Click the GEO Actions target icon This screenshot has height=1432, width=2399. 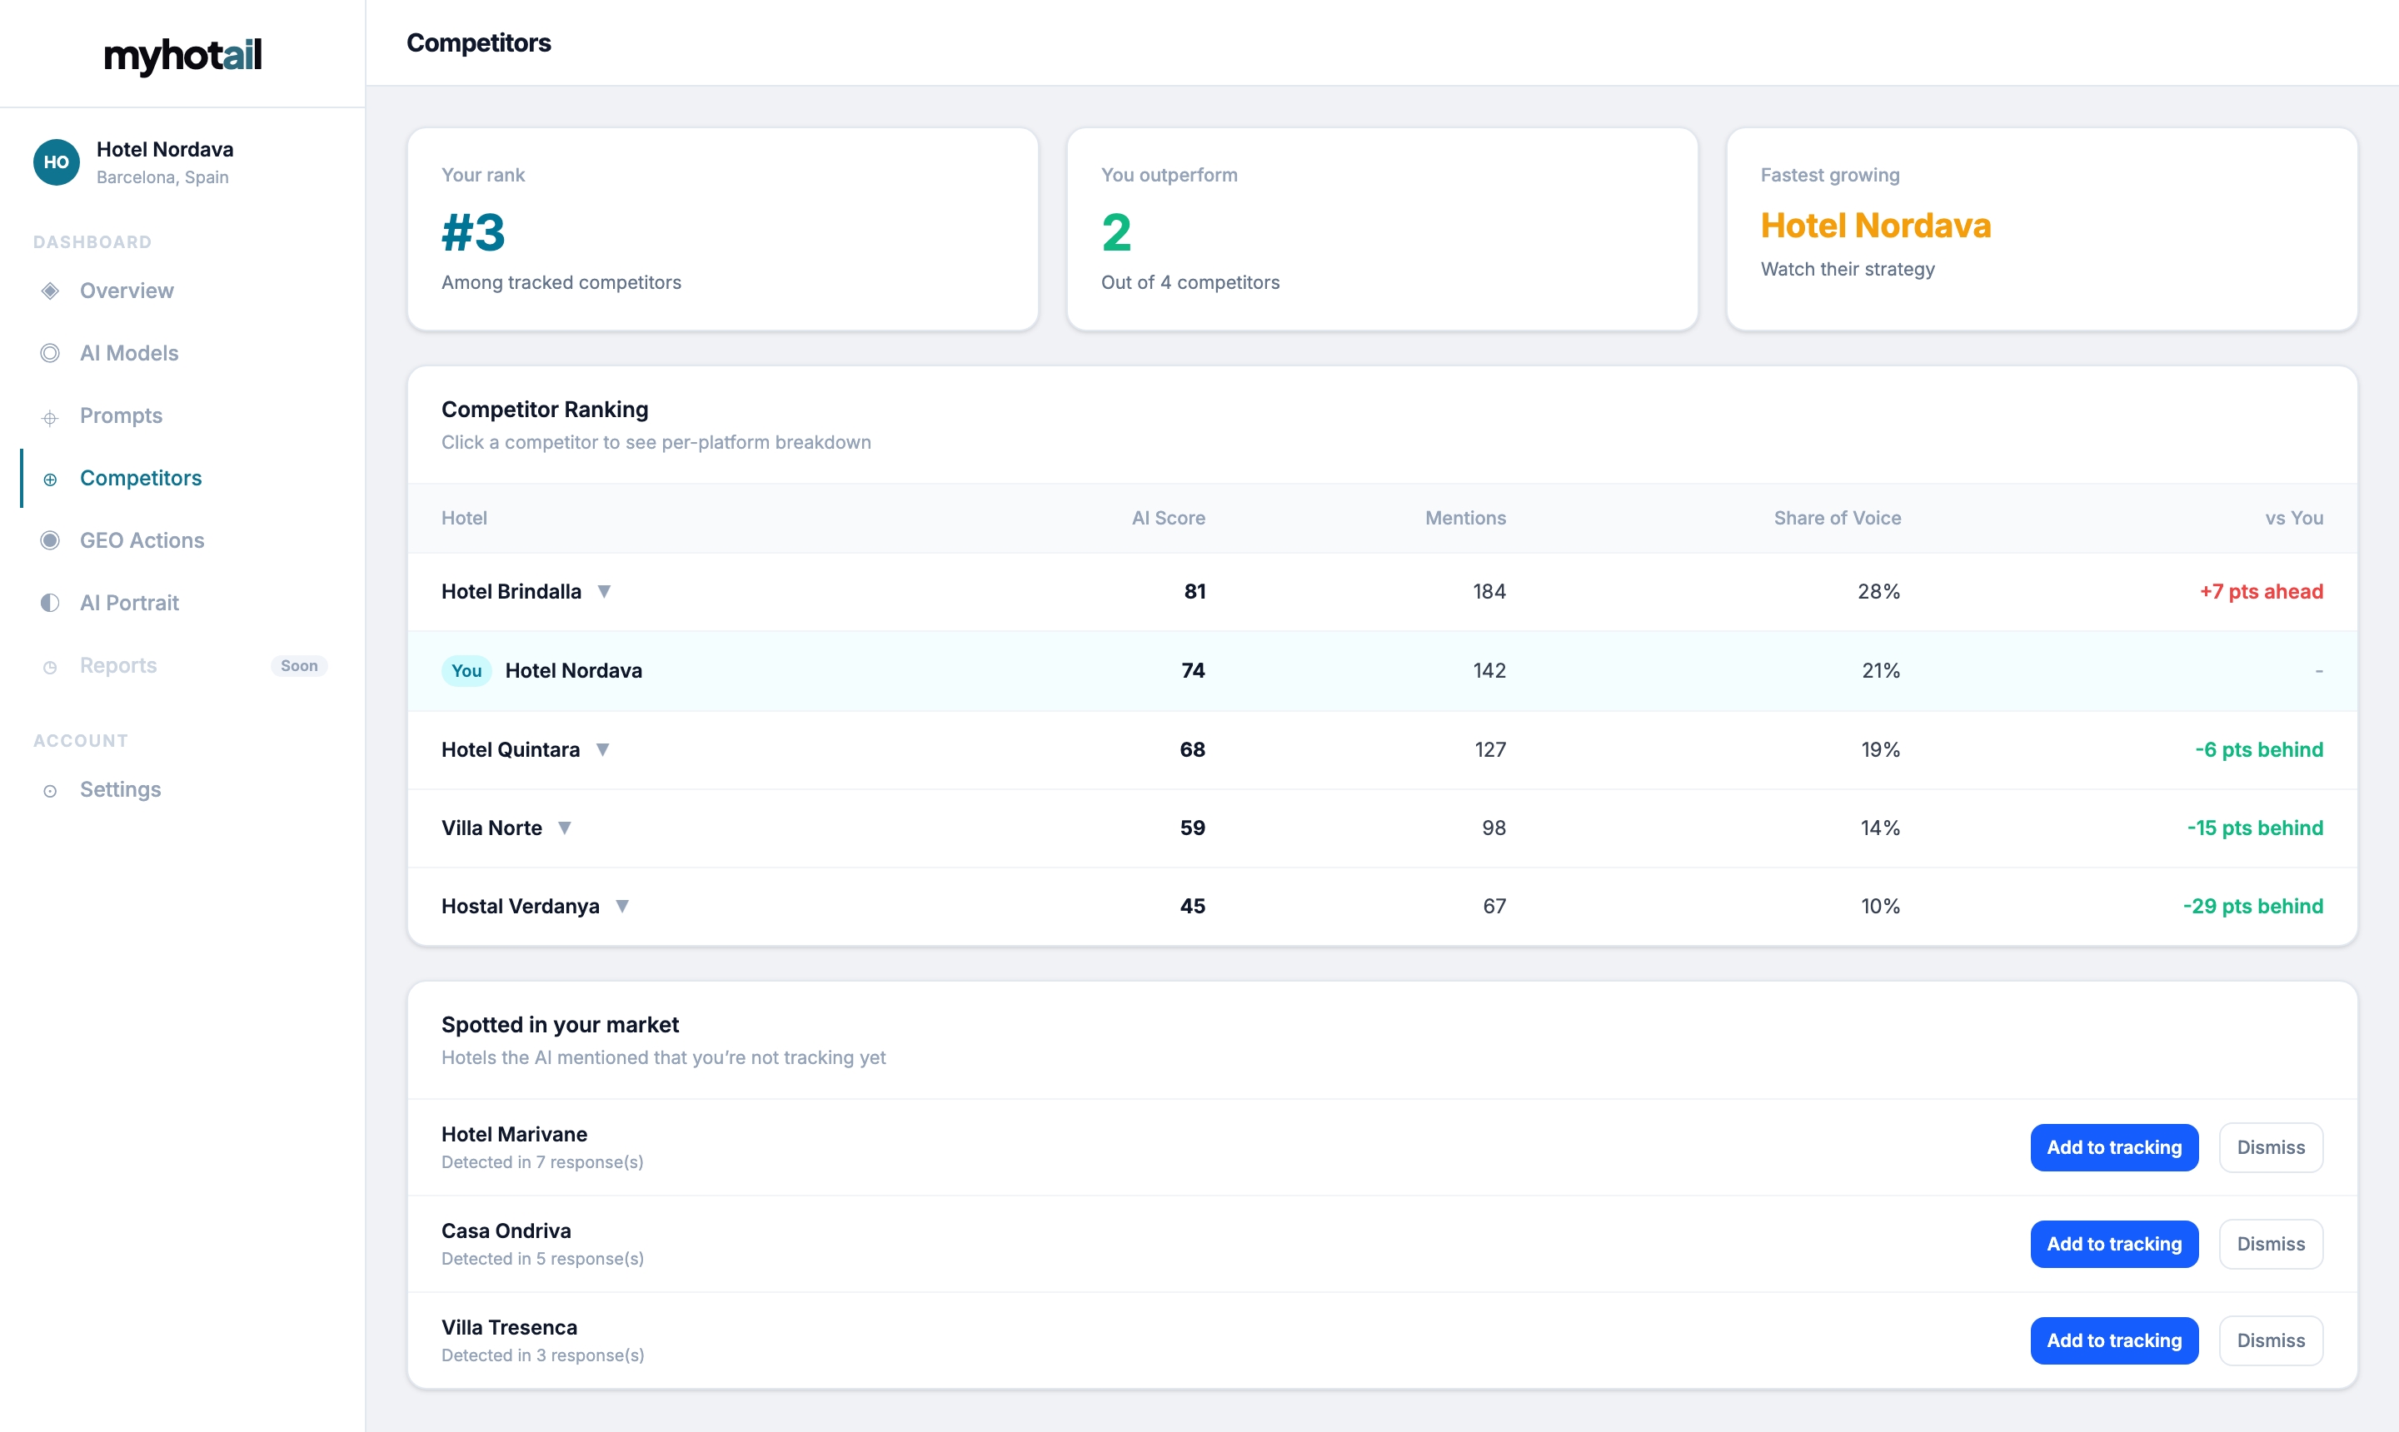tap(50, 540)
